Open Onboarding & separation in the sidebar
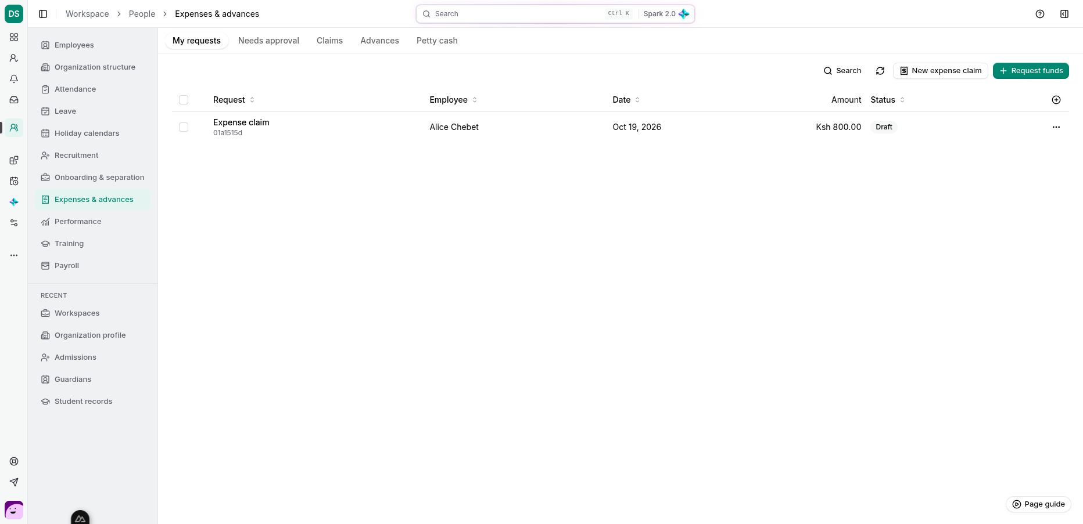 point(92,178)
